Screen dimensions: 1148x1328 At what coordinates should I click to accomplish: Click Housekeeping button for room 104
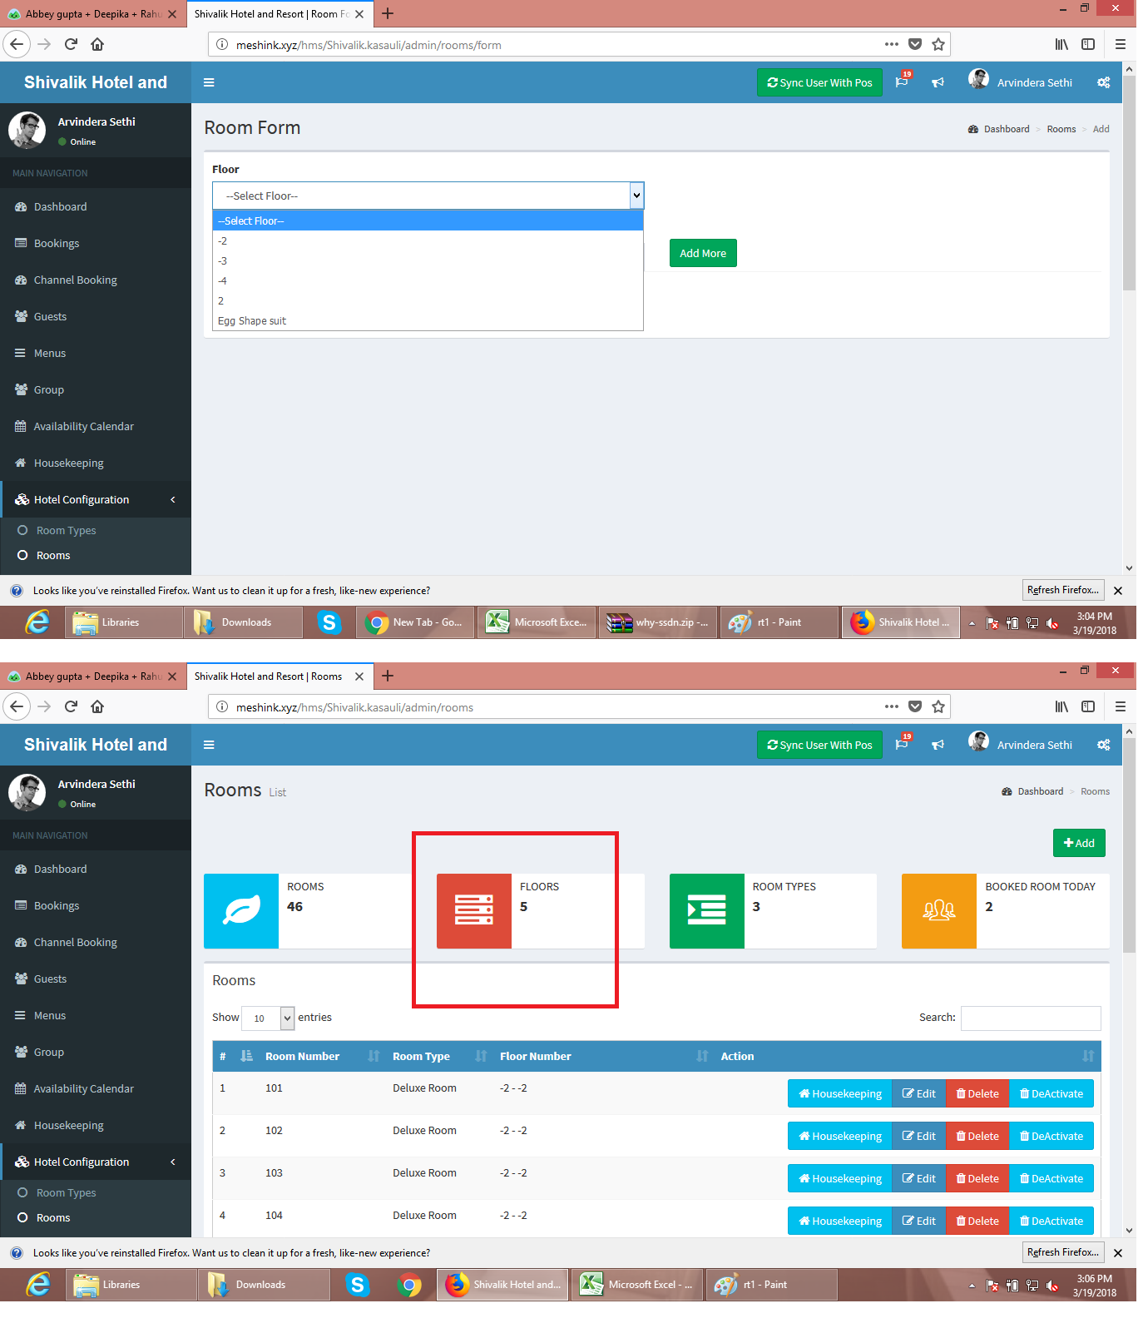click(840, 1221)
